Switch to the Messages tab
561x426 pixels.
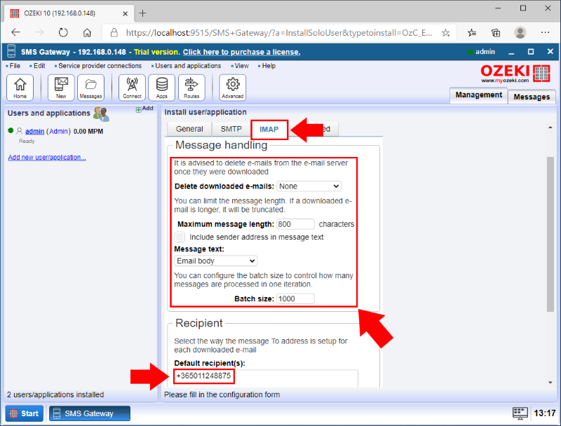[532, 97]
